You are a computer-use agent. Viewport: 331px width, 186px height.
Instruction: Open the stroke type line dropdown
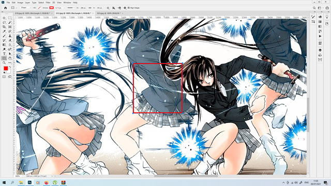[71, 8]
